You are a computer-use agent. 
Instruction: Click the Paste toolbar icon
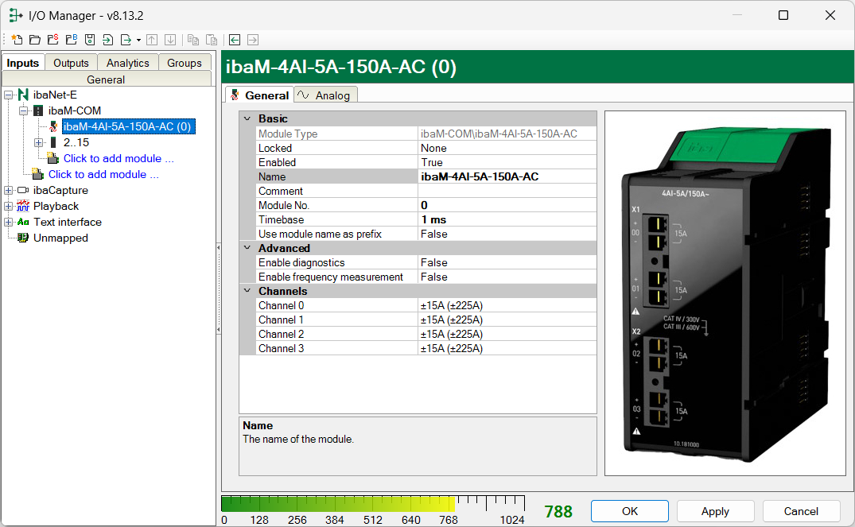[212, 40]
